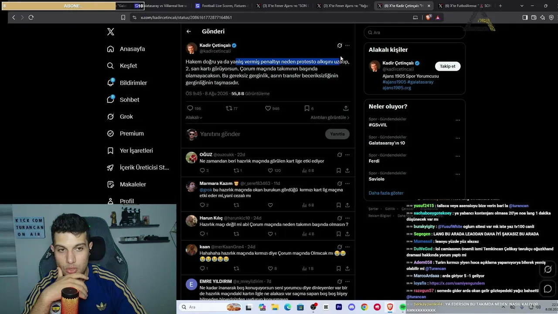Screen dimensions: 558x314
Task: Bookmark OĞUZ's reply
Action: click(339, 171)
